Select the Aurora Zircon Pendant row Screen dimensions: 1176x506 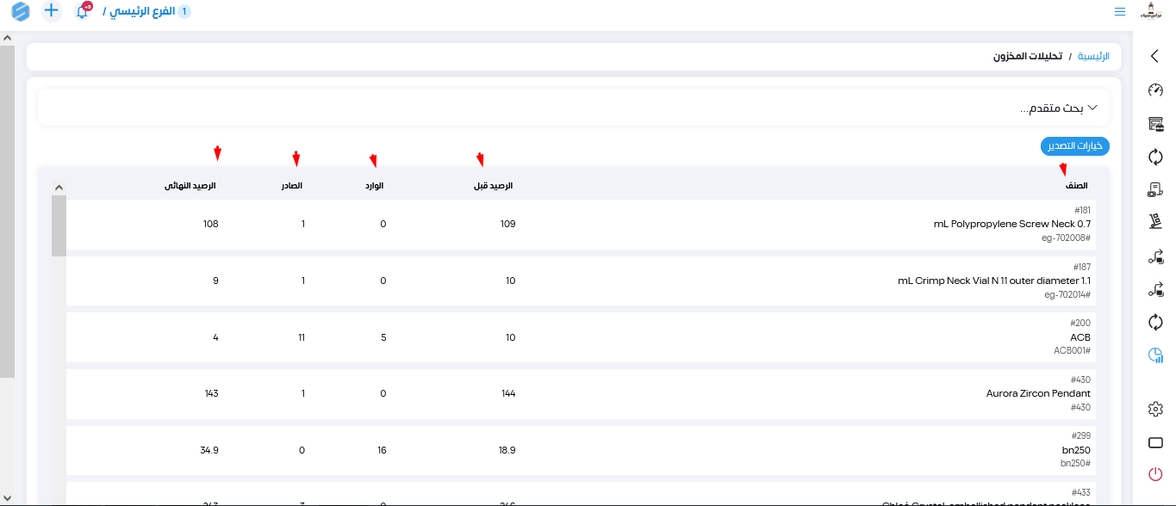coord(1038,393)
